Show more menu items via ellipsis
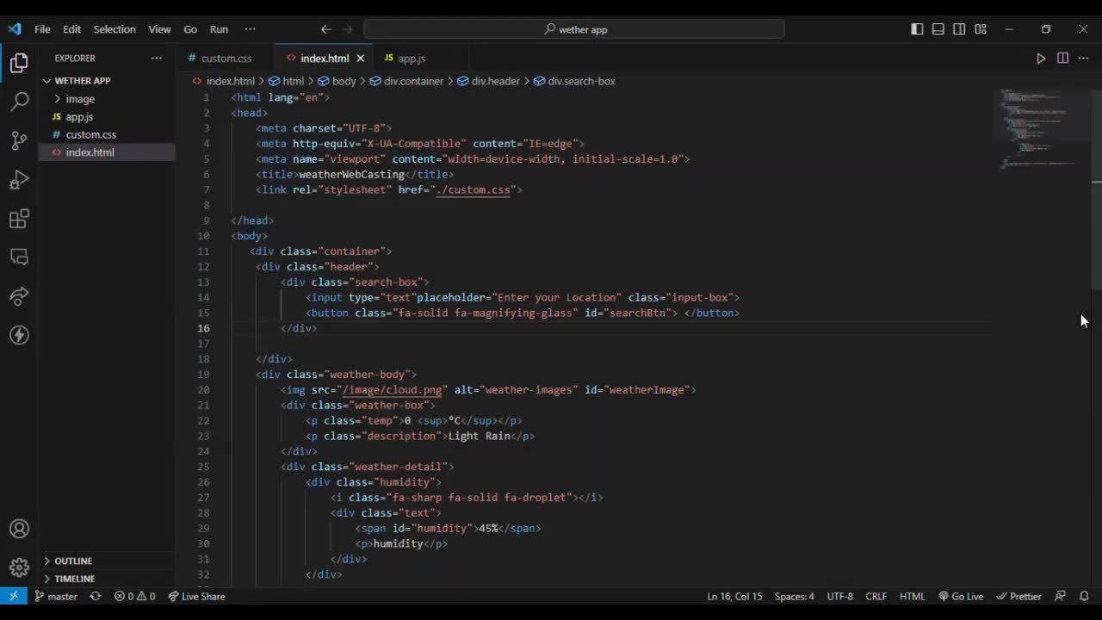This screenshot has height=620, width=1102. [250, 29]
